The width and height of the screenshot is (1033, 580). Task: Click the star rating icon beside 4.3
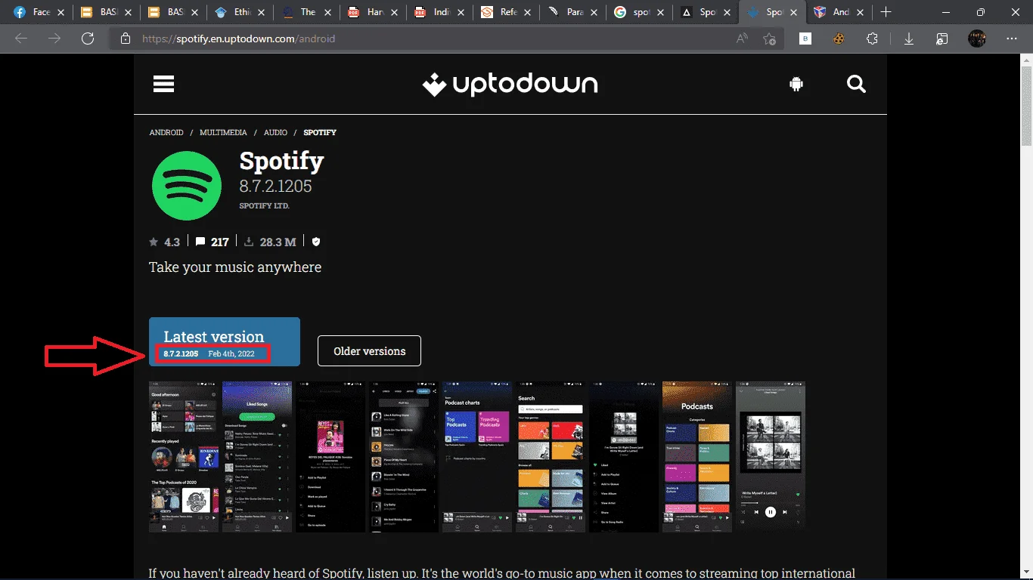(154, 242)
